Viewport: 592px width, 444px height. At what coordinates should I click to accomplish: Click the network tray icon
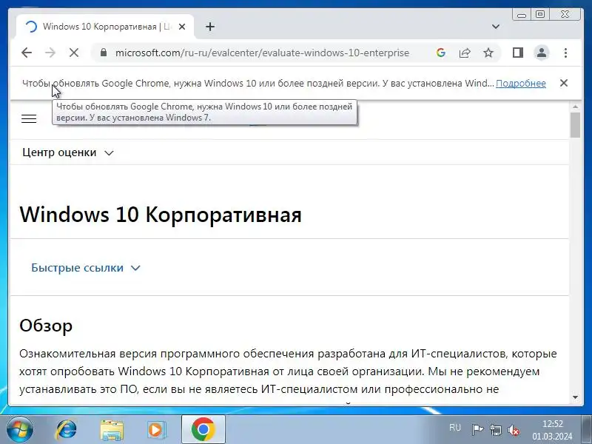point(495,430)
